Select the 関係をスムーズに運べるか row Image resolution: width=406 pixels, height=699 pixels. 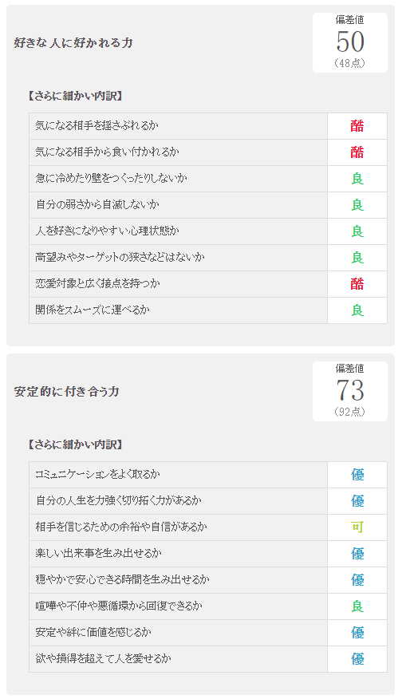[x=208, y=310]
